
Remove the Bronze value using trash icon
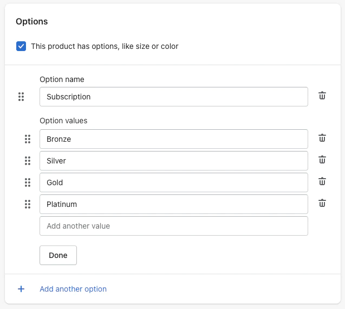[x=322, y=138]
